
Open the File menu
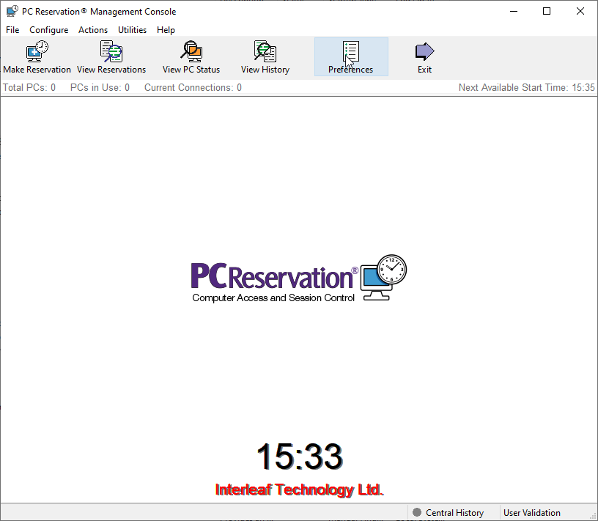tap(12, 30)
